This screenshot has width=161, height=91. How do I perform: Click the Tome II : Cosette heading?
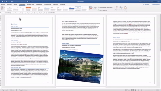(65, 43)
